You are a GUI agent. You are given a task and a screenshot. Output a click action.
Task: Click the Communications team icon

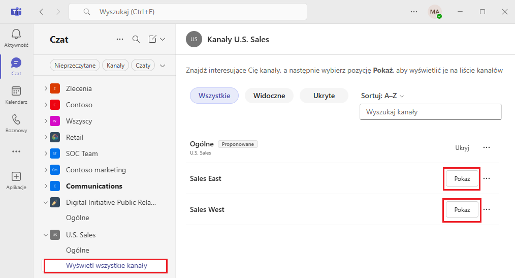coord(55,186)
